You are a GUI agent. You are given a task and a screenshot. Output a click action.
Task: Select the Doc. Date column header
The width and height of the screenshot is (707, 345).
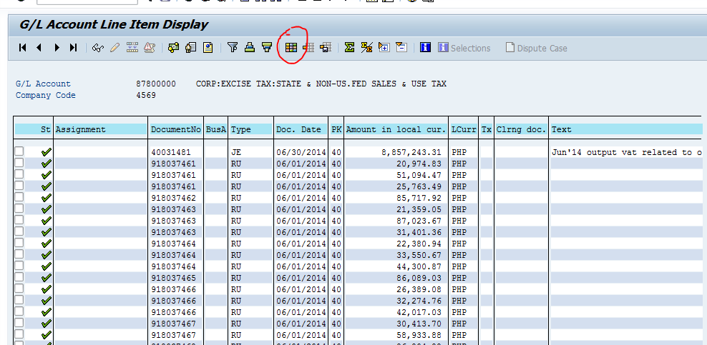(301, 129)
